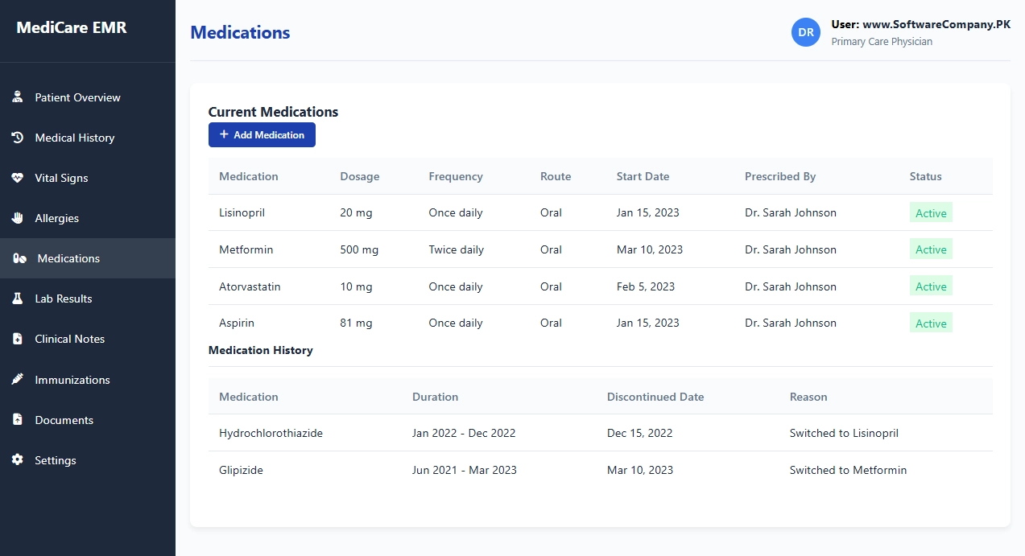Toggle the Active badge for Aspirin
This screenshot has height=556, width=1025.
click(931, 323)
